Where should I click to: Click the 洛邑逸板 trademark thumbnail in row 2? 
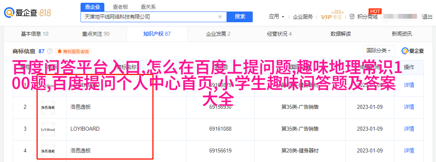click(x=48, y=107)
